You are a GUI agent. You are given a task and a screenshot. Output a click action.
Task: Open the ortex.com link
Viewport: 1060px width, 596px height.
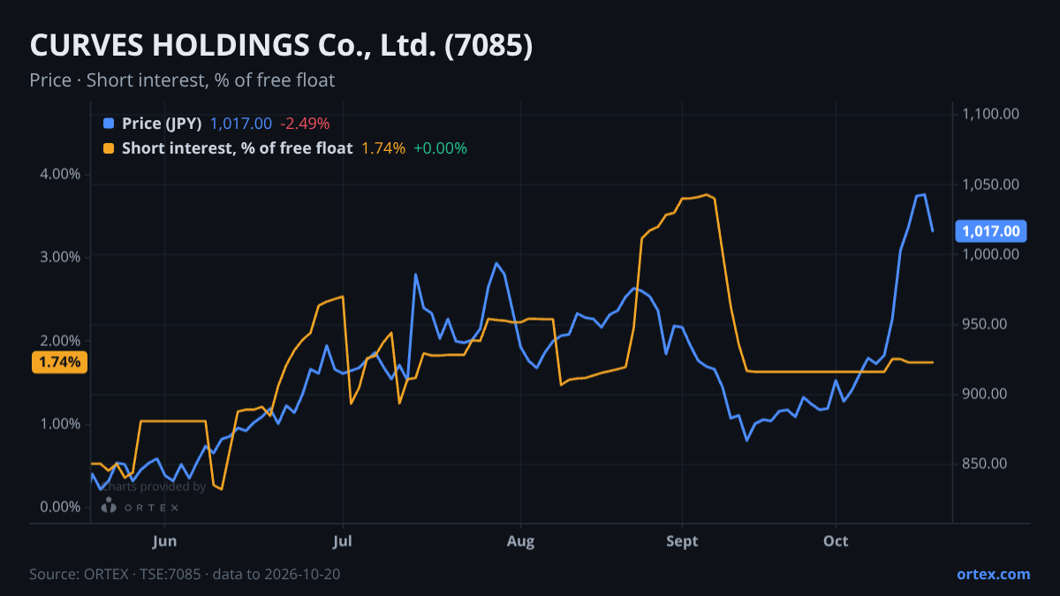point(993,574)
